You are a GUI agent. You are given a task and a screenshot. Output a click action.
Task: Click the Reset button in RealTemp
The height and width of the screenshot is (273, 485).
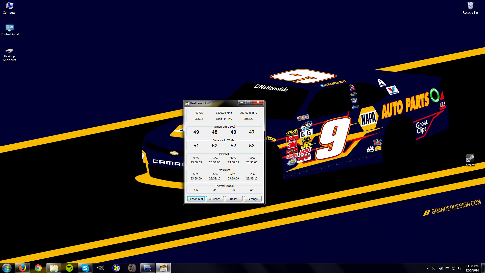tap(234, 199)
